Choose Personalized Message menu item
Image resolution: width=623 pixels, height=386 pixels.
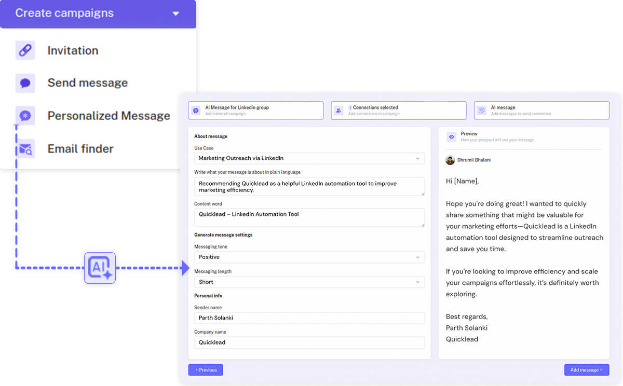pyautogui.click(x=109, y=116)
